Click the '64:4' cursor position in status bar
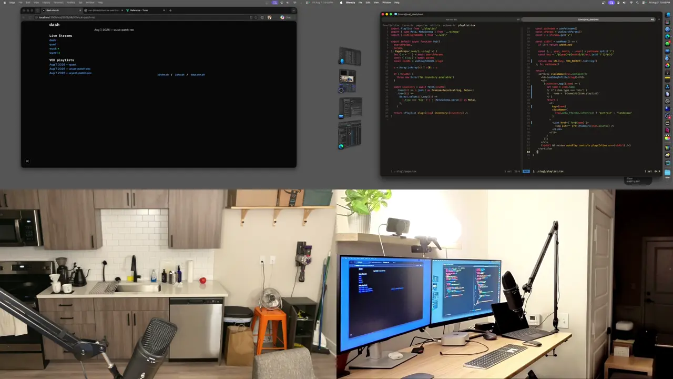The image size is (673, 379). pyautogui.click(x=657, y=171)
